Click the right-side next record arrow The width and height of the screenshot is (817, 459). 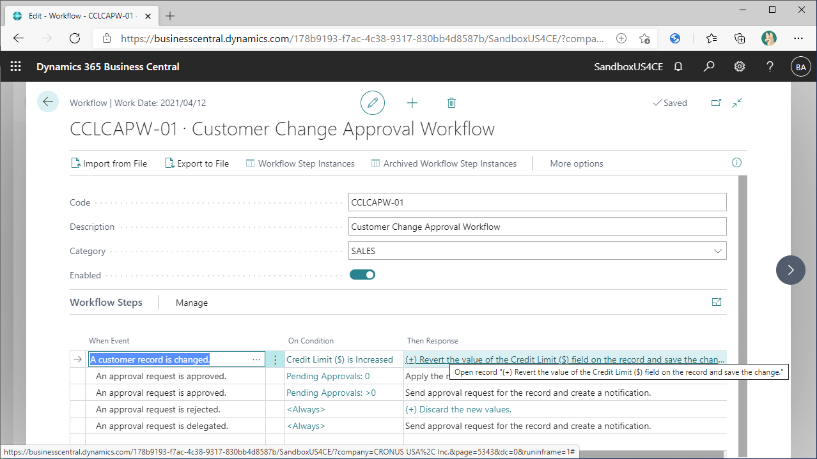(x=790, y=270)
